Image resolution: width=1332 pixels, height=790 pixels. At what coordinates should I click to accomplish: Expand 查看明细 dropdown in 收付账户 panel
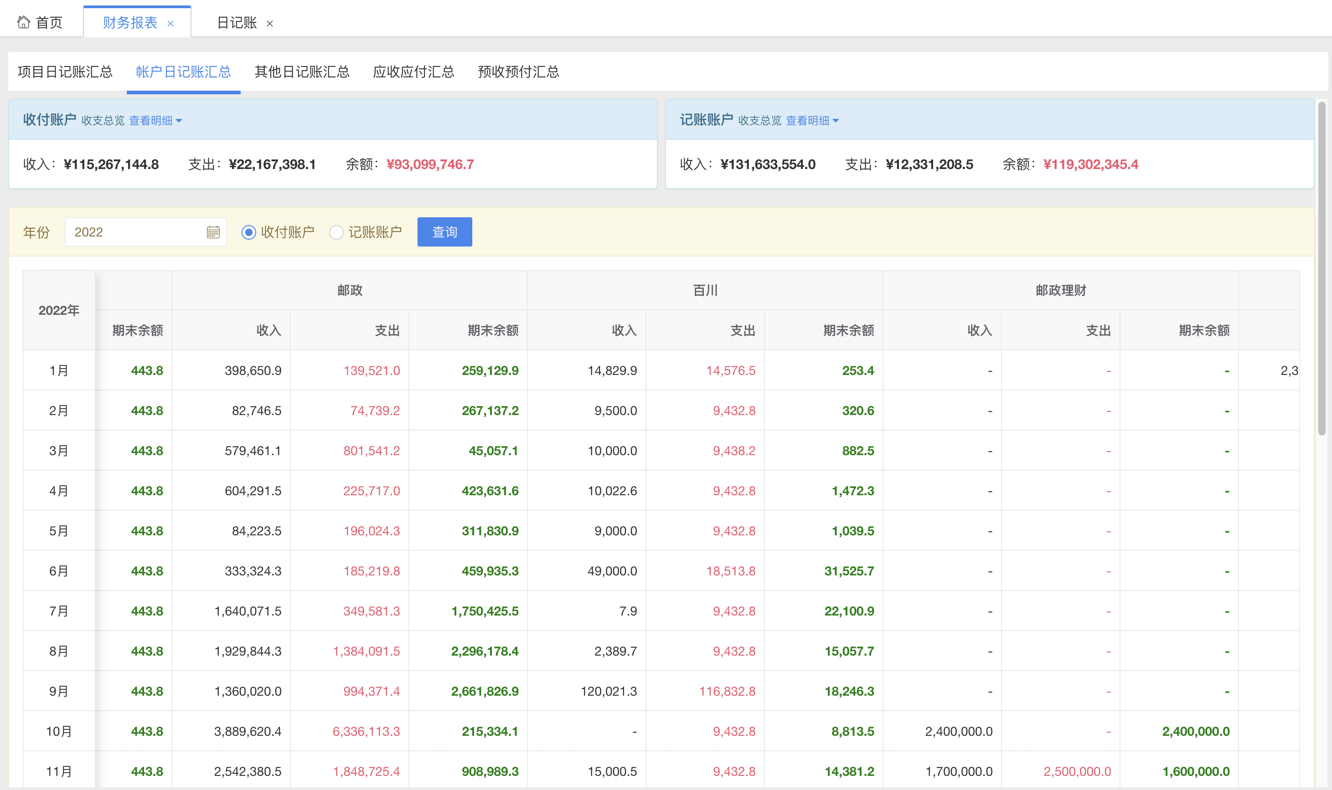155,121
